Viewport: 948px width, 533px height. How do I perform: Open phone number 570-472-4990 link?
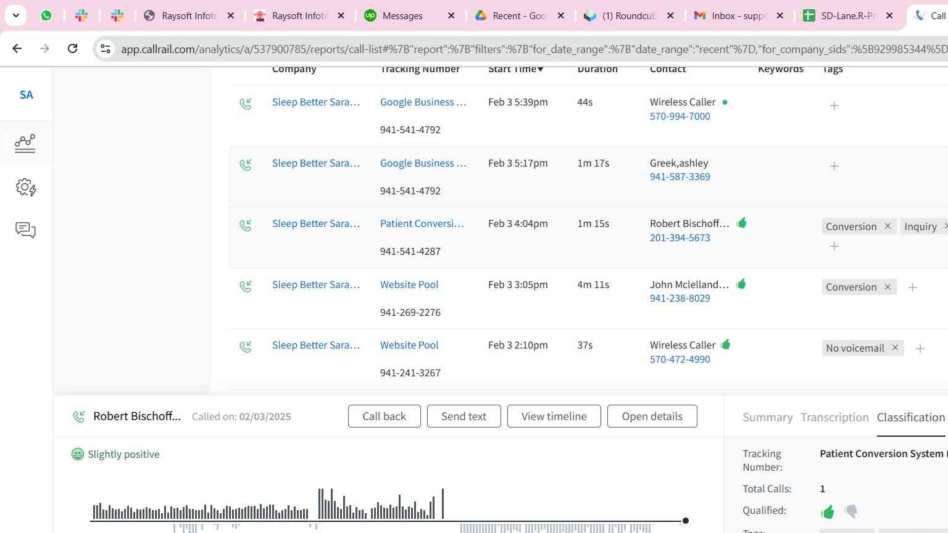pyautogui.click(x=680, y=360)
